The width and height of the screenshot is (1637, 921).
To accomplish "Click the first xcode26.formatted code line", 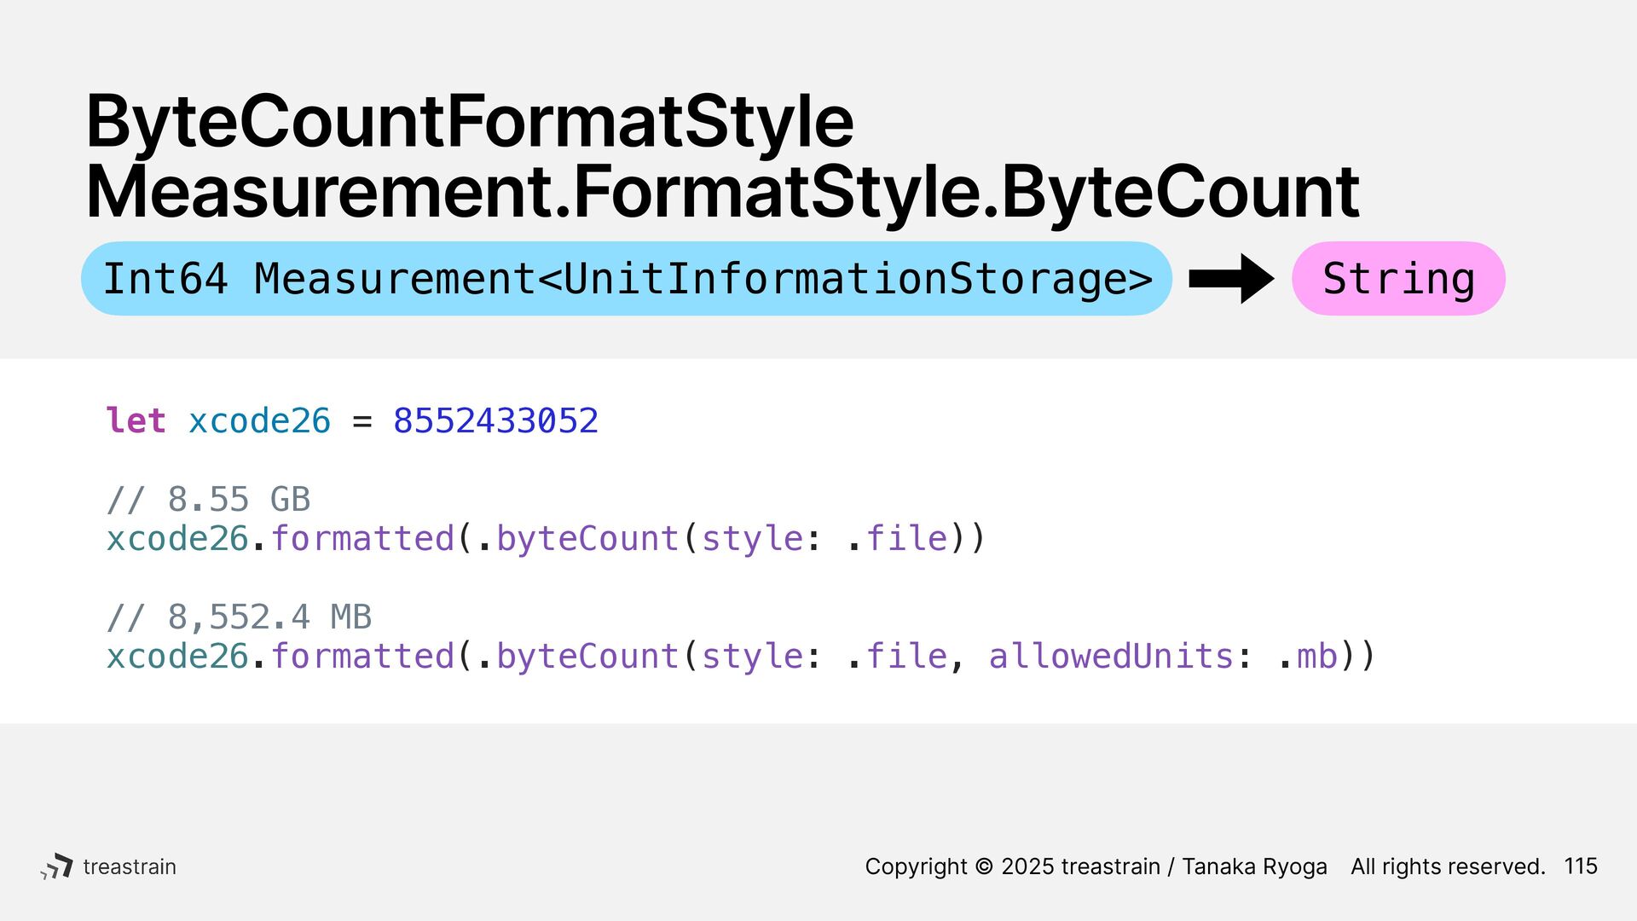I will (546, 539).
